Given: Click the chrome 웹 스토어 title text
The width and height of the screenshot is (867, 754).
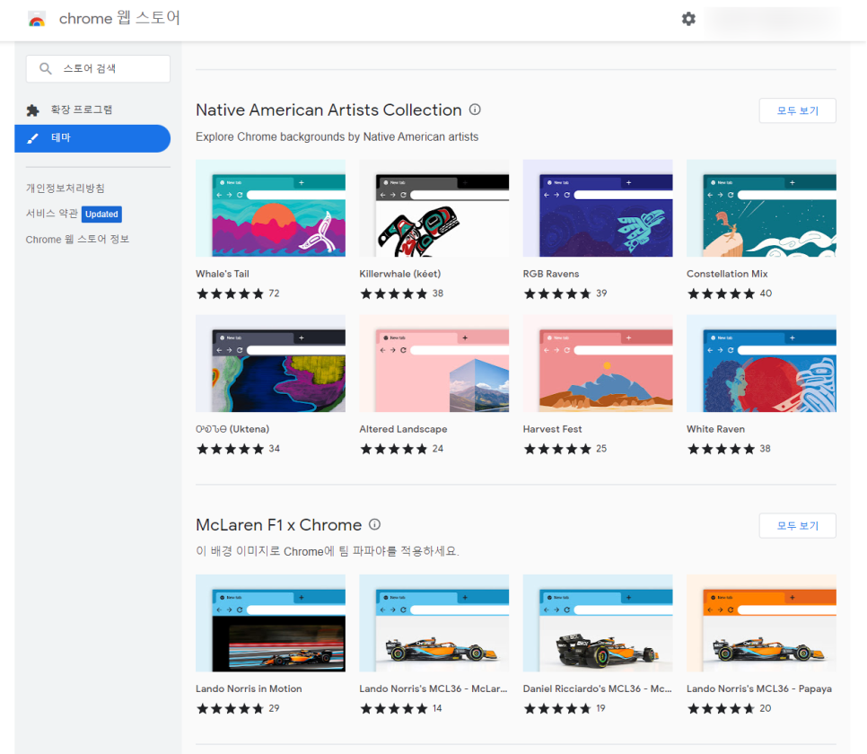Looking at the screenshot, I should tap(119, 19).
